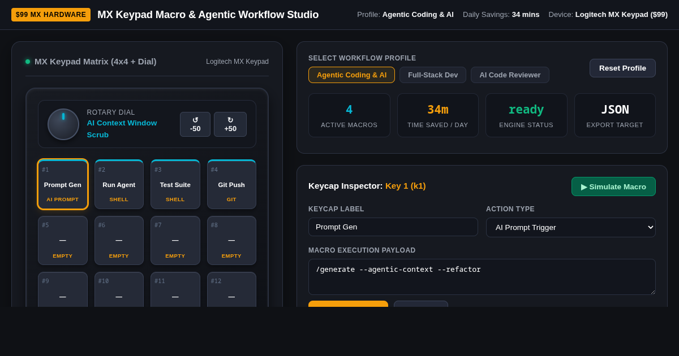Select the Run Agent keycap #2
This screenshot has width=679, height=356.
pyautogui.click(x=119, y=184)
